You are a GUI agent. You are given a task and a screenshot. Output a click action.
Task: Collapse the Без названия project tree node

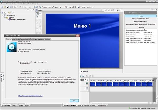click(3, 15)
